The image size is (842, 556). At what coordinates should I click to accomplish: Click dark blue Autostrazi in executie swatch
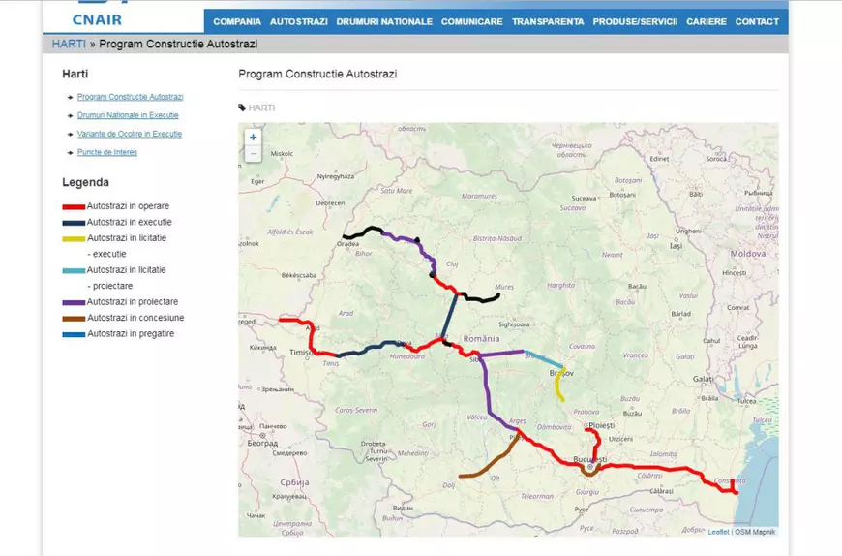[74, 223]
